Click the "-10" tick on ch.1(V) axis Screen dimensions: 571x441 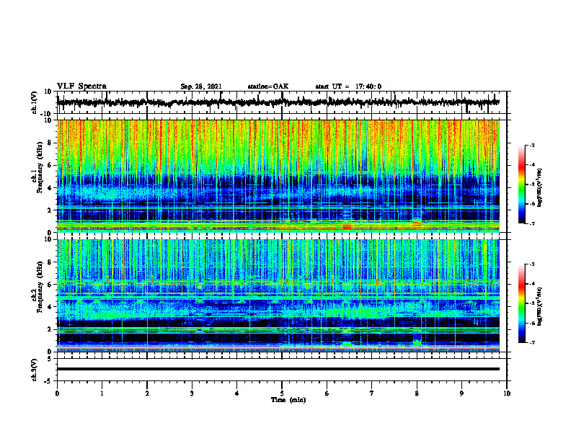[46, 114]
